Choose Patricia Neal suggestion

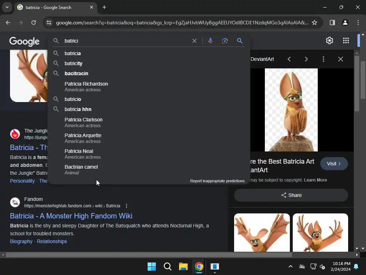[149, 154]
